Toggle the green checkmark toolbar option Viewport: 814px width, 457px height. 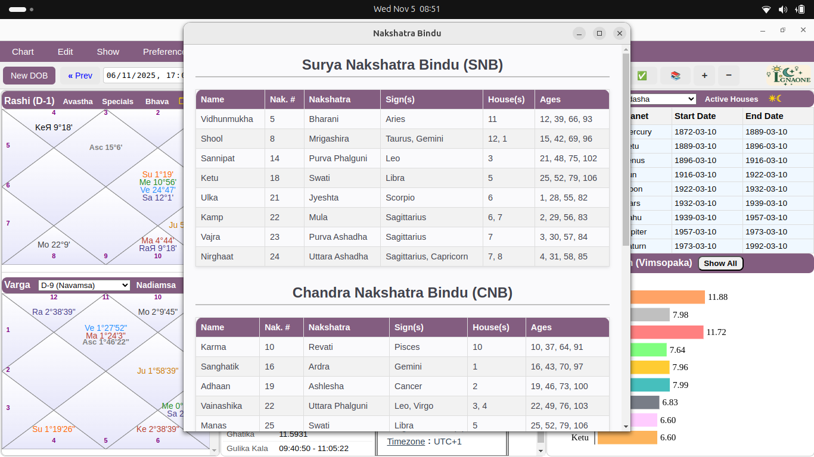coord(642,76)
